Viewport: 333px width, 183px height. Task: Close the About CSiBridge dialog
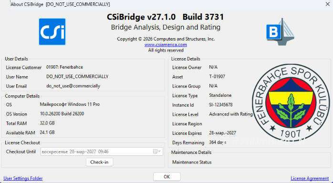point(327,4)
